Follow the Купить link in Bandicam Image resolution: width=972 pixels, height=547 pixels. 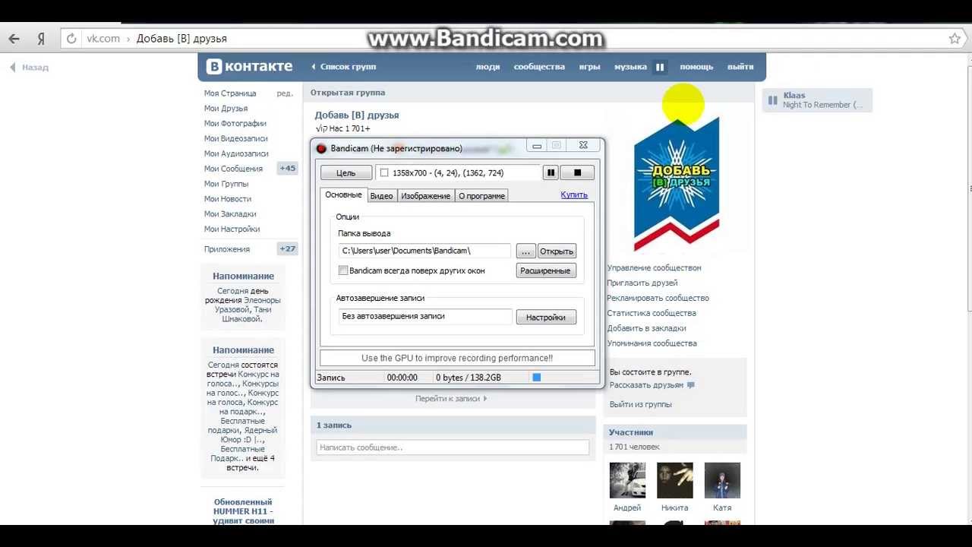[x=574, y=194]
